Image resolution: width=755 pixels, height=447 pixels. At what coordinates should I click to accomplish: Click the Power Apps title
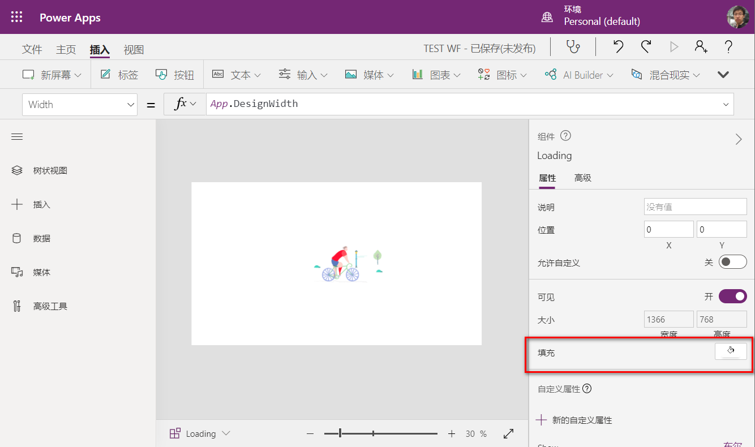[70, 18]
